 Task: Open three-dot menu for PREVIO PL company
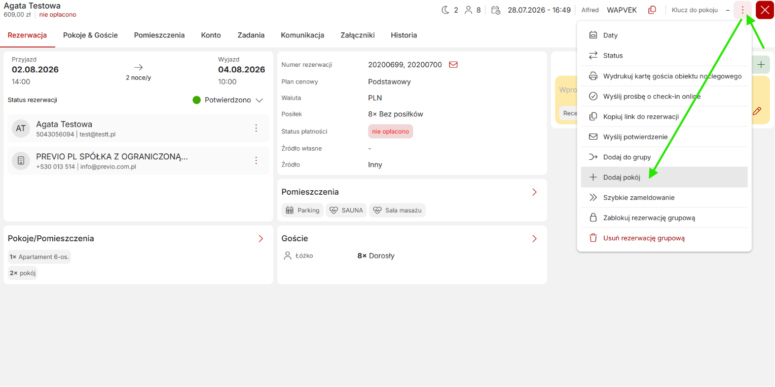pos(256,160)
